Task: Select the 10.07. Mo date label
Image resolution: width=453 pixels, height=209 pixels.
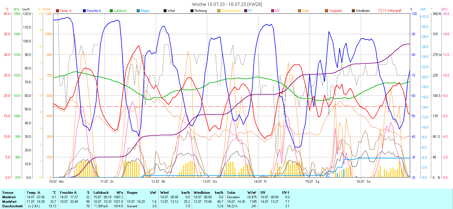Action: (x=56, y=182)
